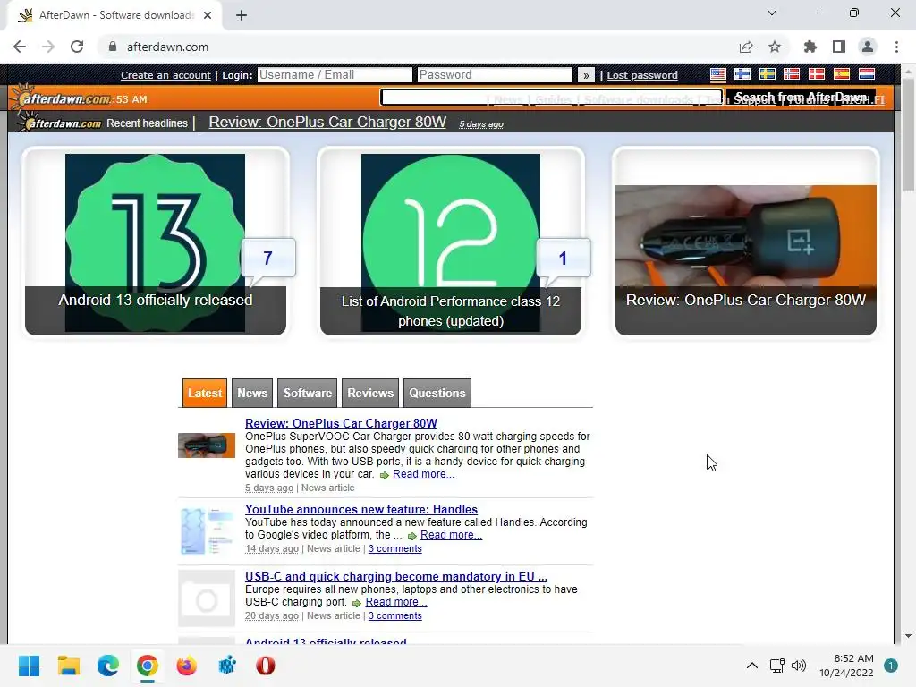Toggle Chrome side panel
This screenshot has height=687, width=916.
839,47
